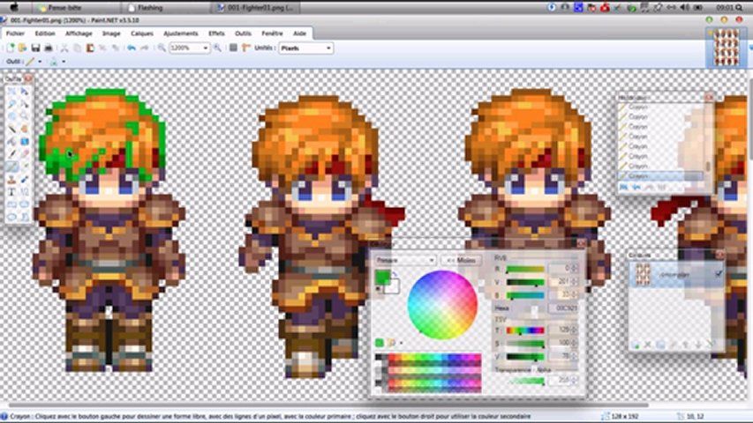Click rewind-all icon in history panel
The height and width of the screenshot is (423, 753).
[624, 188]
